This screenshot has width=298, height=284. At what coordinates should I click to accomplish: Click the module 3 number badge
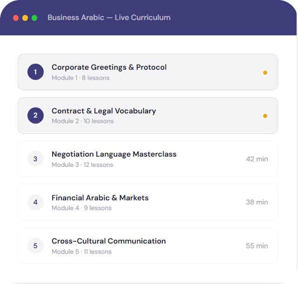click(35, 159)
